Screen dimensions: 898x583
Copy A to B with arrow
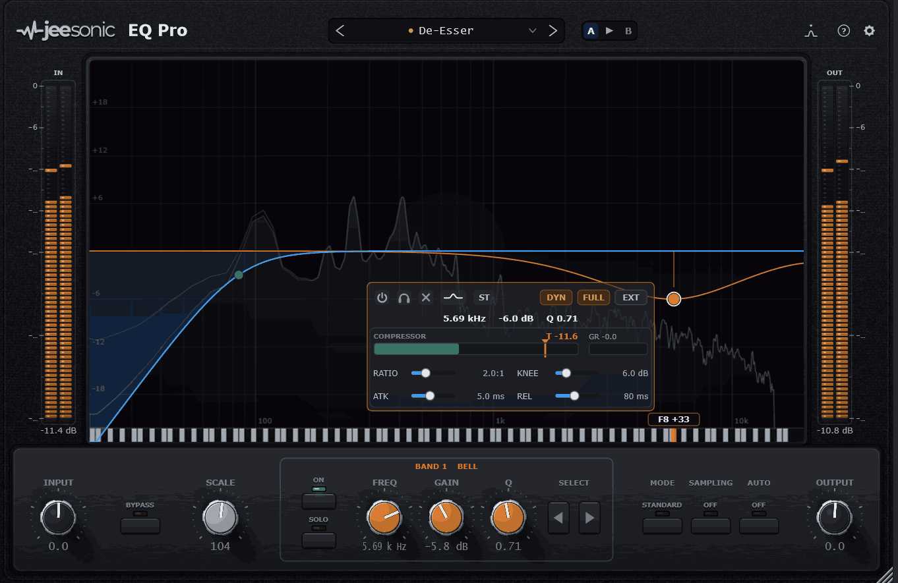pyautogui.click(x=609, y=31)
